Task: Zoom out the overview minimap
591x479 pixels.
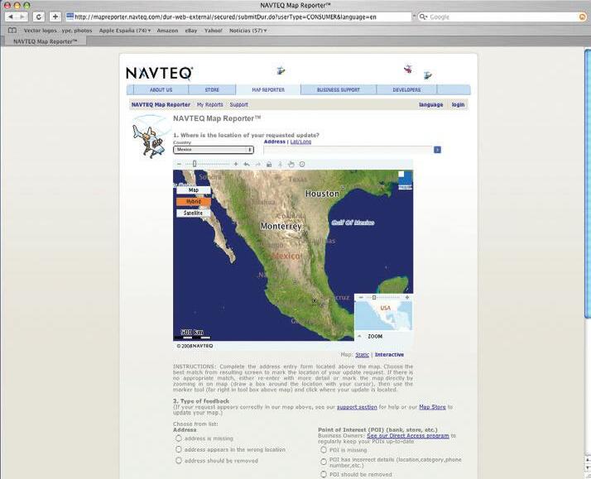Action: tap(361, 298)
